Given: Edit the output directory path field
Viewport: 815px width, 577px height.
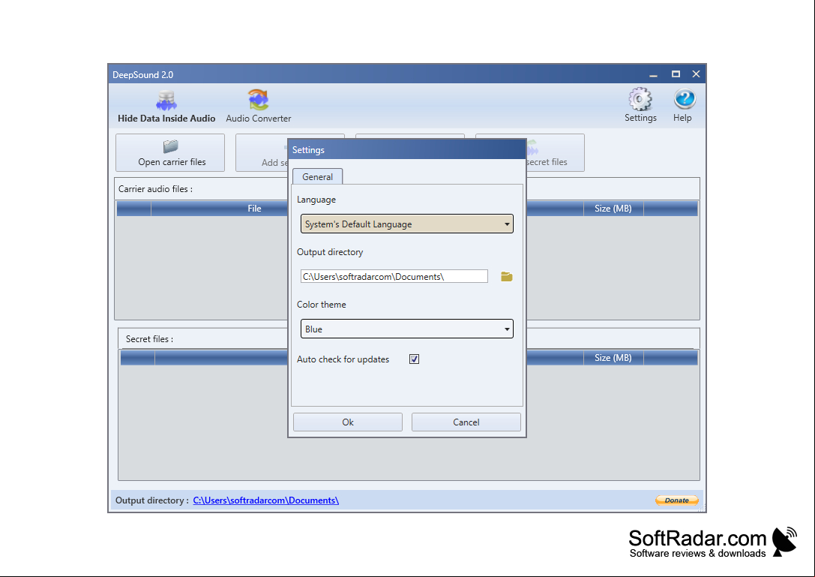Looking at the screenshot, I should click(394, 276).
